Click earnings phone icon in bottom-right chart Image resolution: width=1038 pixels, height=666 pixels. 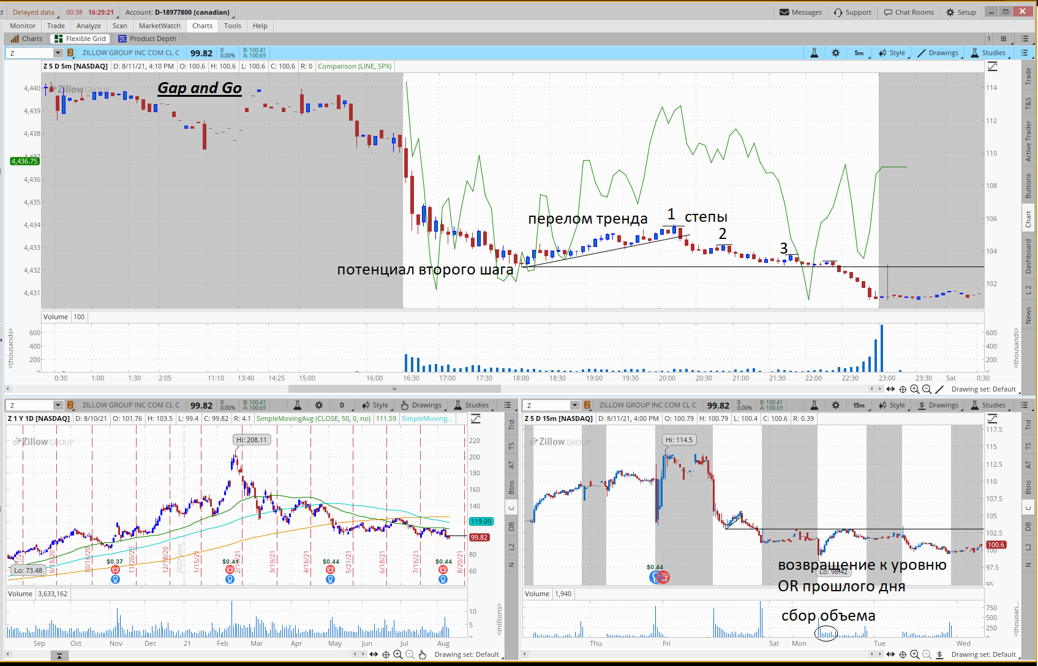(x=663, y=577)
